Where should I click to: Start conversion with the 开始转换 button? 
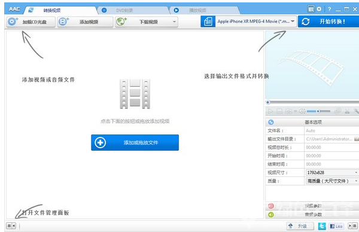pos(328,22)
